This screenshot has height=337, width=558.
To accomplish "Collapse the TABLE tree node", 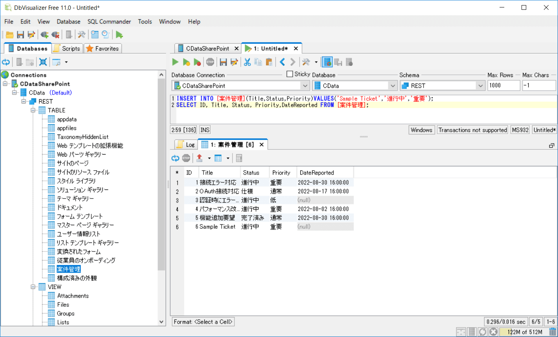I will [33, 110].
